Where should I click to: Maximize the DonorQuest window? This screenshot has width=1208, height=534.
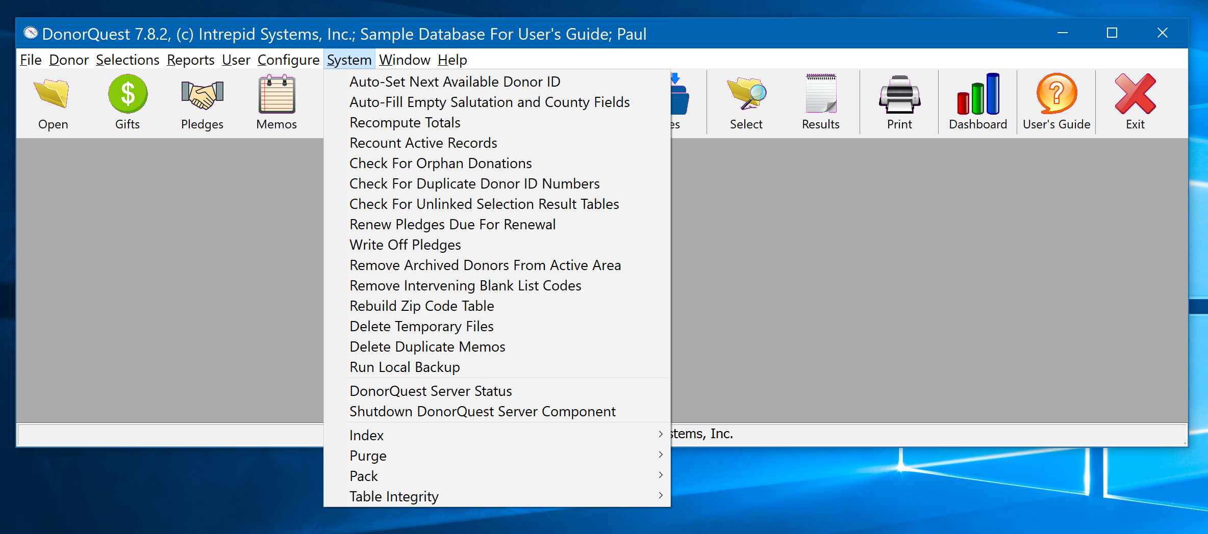click(x=1112, y=33)
